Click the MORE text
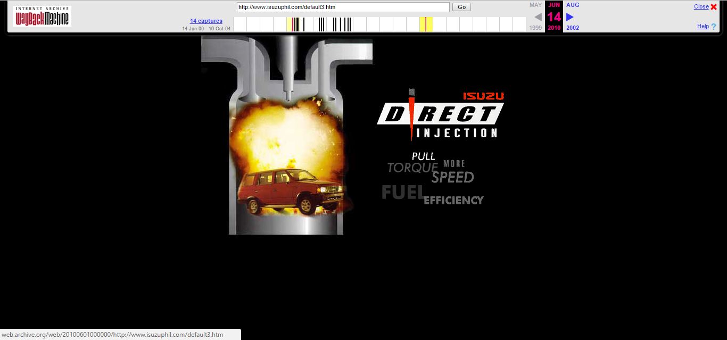 pos(454,163)
